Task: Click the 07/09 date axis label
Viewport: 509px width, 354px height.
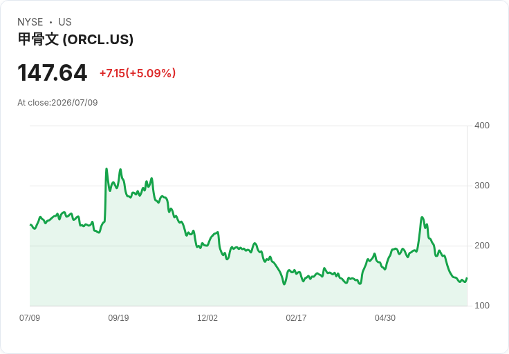Action: 30,317
